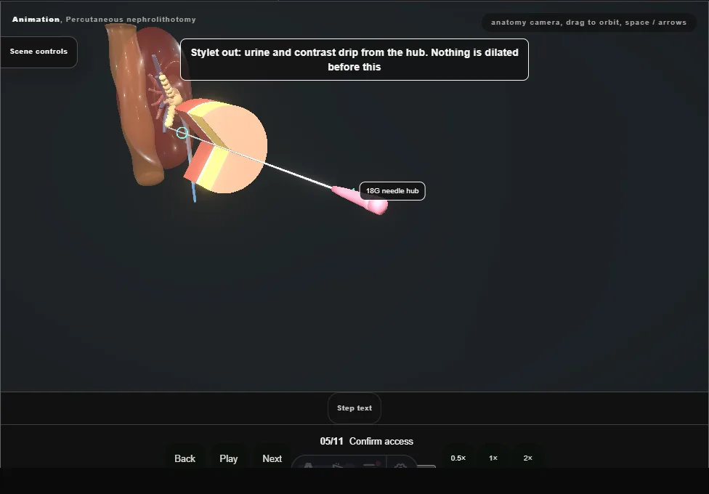The height and width of the screenshot is (494, 709).
Task: Click the 'Percutaneous nephrolithotomy' title text
Action: 131,20
